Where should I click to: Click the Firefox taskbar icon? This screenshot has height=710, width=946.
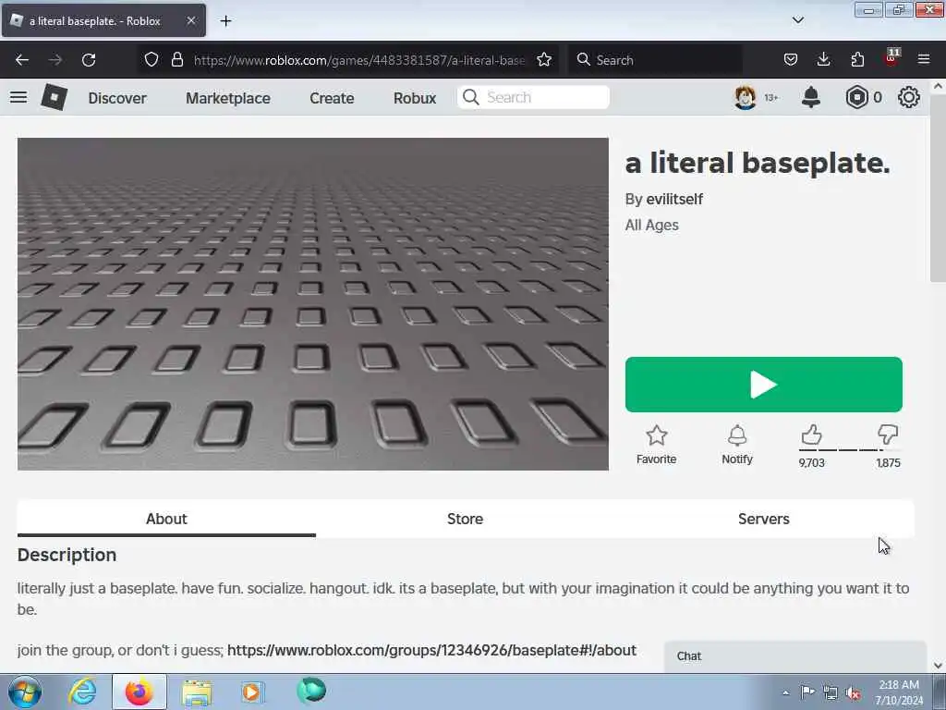click(x=139, y=692)
